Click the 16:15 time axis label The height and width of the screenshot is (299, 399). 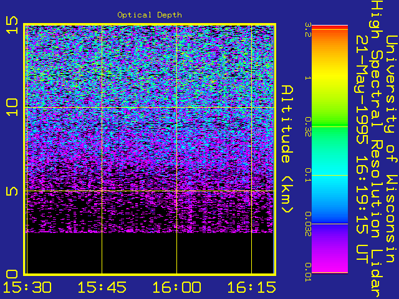[251, 288]
